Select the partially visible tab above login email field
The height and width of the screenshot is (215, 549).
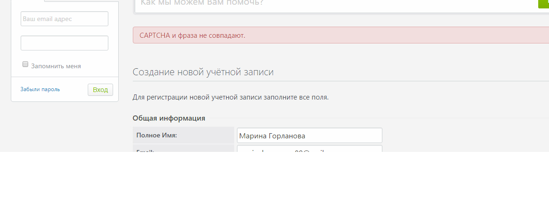(x=27, y=1)
